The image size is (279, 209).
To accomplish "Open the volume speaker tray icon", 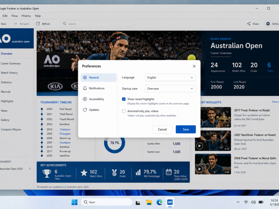I will click(253, 202).
